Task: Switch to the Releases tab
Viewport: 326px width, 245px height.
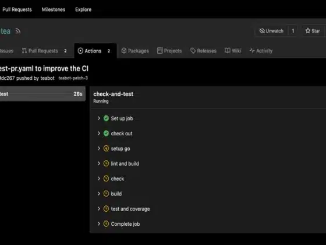Action: 203,51
